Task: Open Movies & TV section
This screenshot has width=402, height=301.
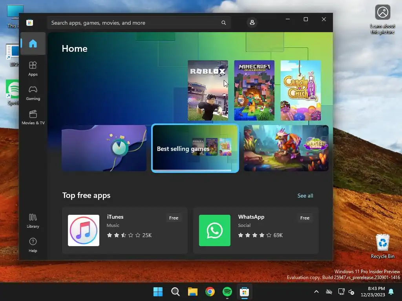Action: pyautogui.click(x=33, y=118)
